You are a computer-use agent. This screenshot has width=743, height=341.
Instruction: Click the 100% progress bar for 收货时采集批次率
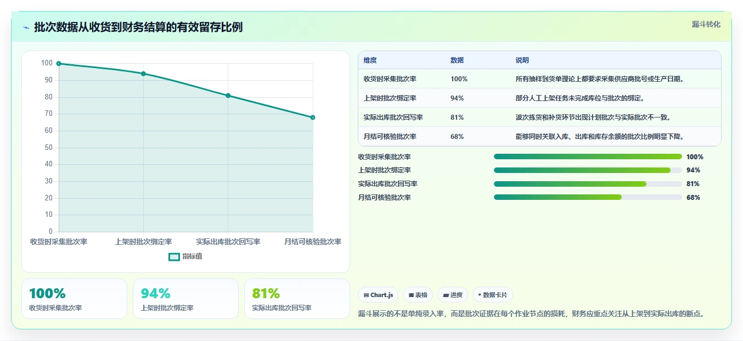point(588,156)
